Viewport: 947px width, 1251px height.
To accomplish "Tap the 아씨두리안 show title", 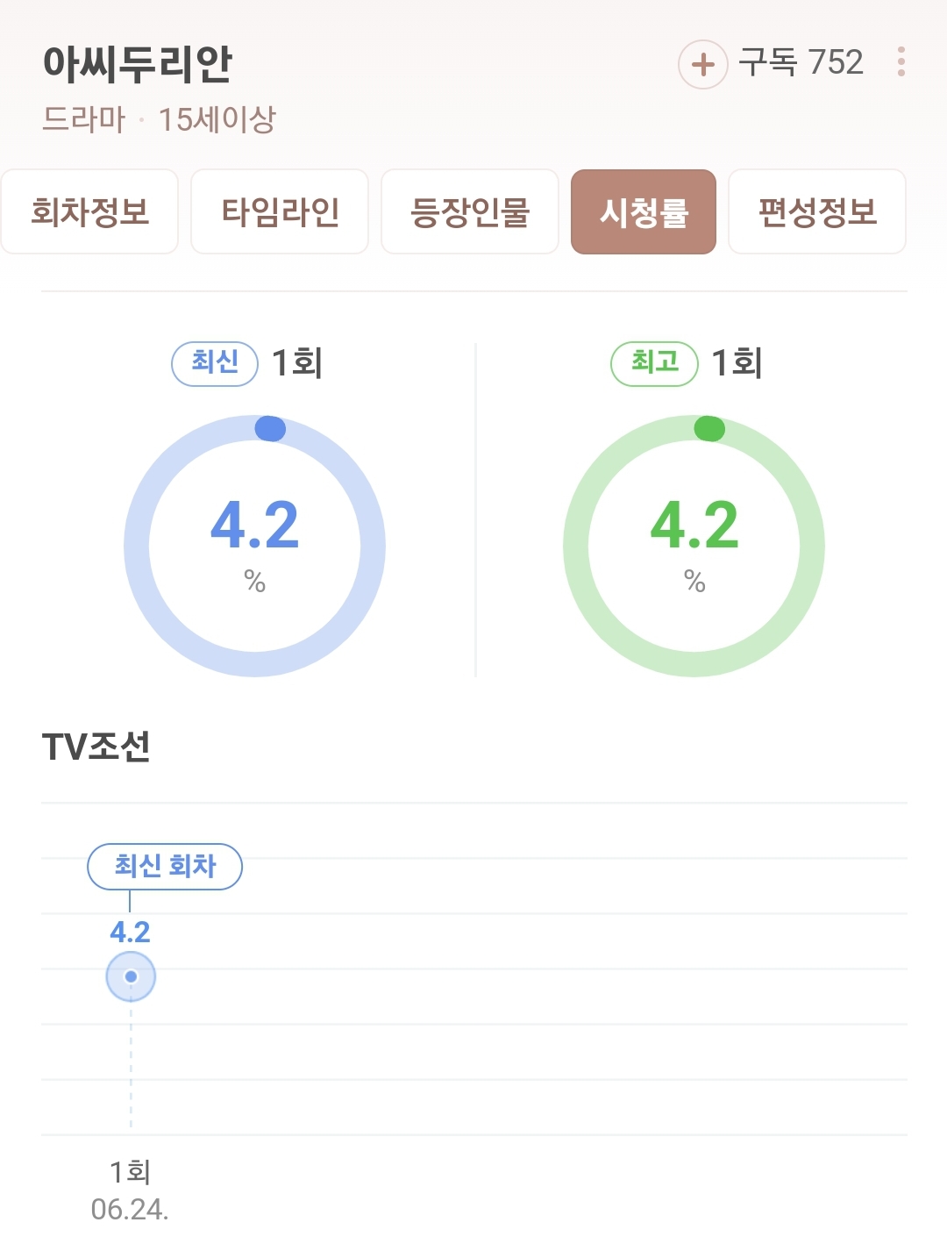I will (138, 64).
